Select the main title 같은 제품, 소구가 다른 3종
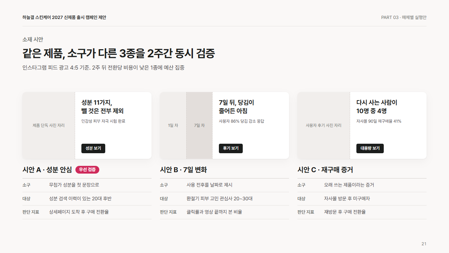This screenshot has width=449, height=253. point(119,53)
